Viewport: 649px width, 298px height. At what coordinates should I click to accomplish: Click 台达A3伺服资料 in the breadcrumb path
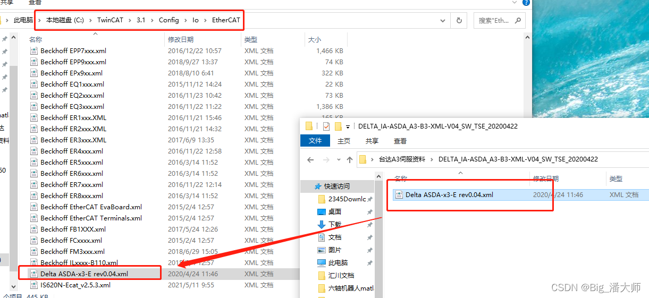pyautogui.click(x=402, y=159)
